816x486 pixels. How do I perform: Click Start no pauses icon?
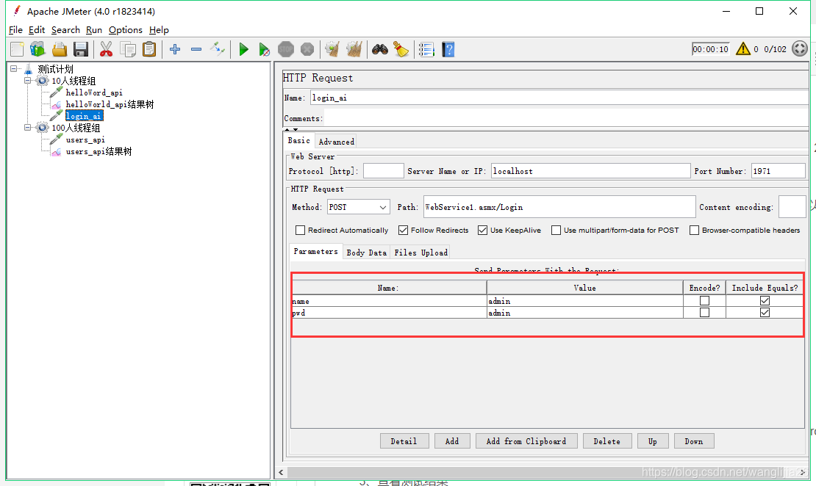(265, 49)
